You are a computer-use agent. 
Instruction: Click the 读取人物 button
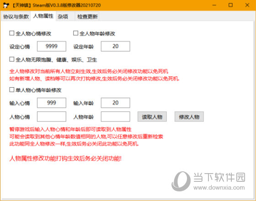pos(152,116)
